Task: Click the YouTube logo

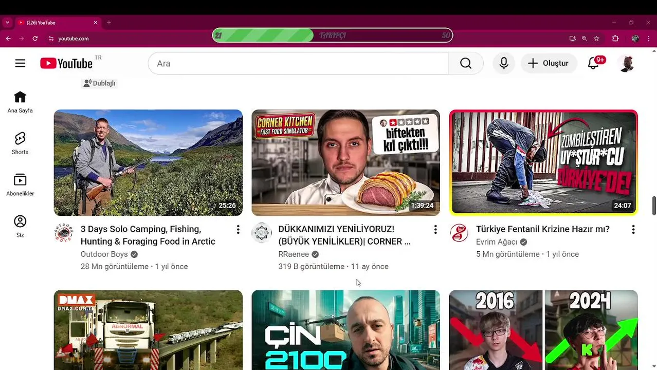Action: coord(66,63)
